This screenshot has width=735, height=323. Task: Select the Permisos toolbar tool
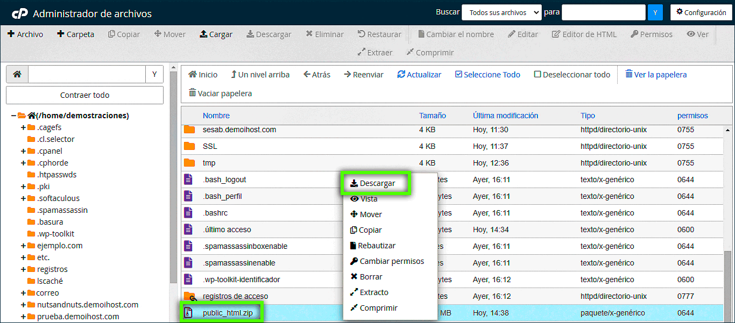tap(651, 33)
